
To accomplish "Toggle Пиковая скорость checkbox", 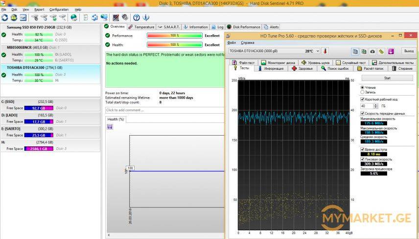I will [x=362, y=159].
